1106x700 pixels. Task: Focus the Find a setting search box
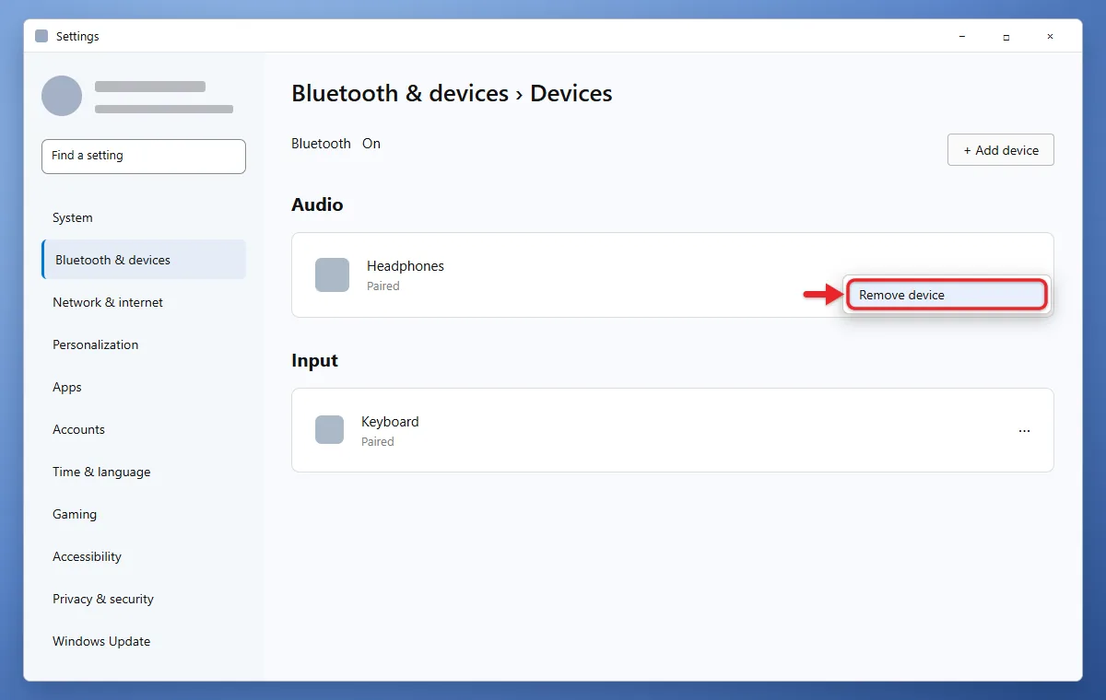pos(144,156)
